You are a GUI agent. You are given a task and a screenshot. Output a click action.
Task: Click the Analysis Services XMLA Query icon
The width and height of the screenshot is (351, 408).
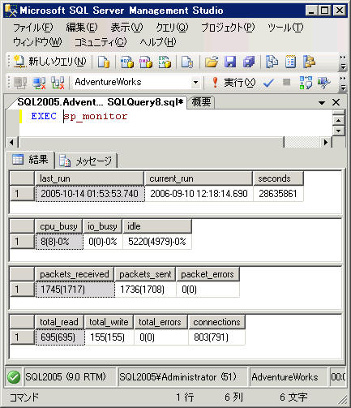[165, 62]
